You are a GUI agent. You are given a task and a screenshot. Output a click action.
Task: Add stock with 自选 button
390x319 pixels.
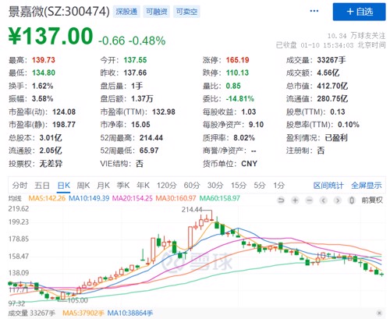[360, 12]
